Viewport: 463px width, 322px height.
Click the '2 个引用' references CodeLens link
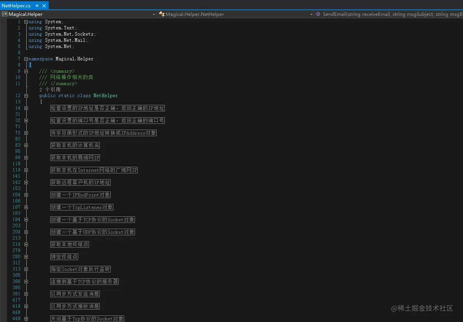(50, 89)
